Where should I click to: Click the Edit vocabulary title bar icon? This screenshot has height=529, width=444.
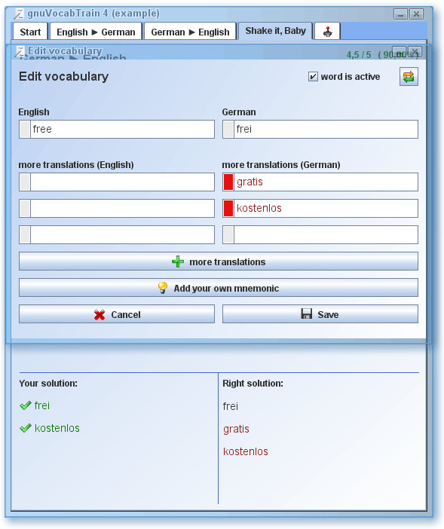[20, 51]
